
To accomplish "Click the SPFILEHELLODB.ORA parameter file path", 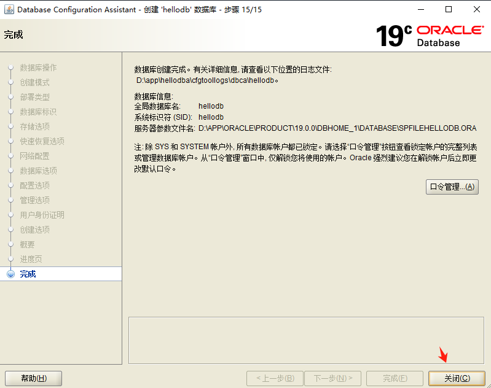I will coord(337,128).
